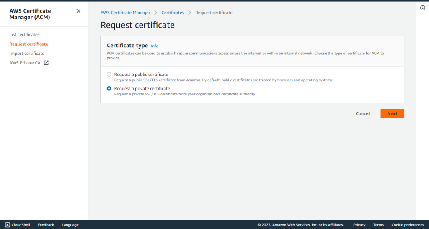Open the Privacy footer link
429x229 pixels.
pos(359,225)
